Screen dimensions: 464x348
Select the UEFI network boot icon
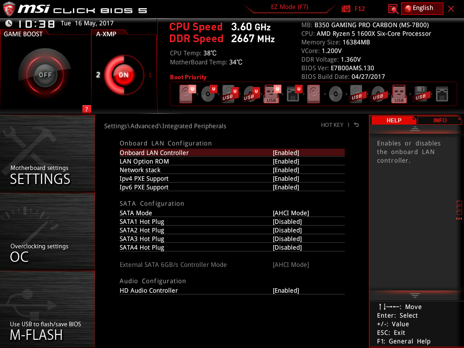294,94
